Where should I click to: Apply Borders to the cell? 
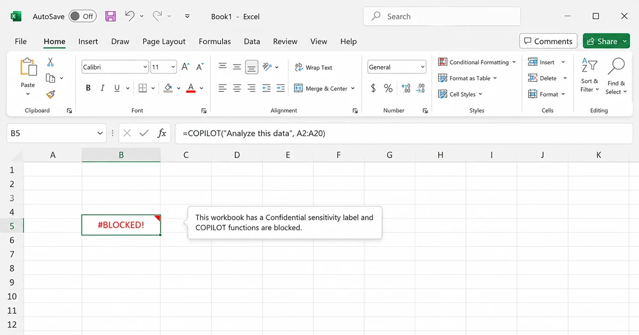pyautogui.click(x=143, y=88)
